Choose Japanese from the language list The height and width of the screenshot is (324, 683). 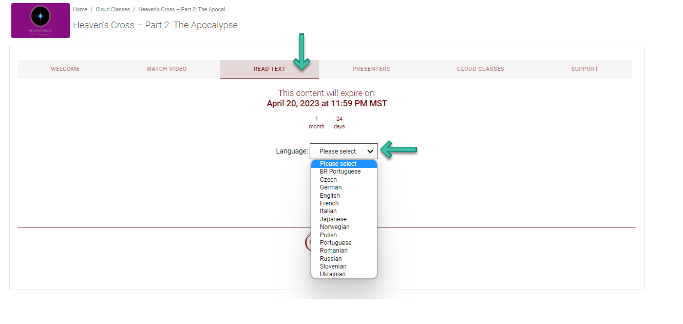click(x=344, y=219)
